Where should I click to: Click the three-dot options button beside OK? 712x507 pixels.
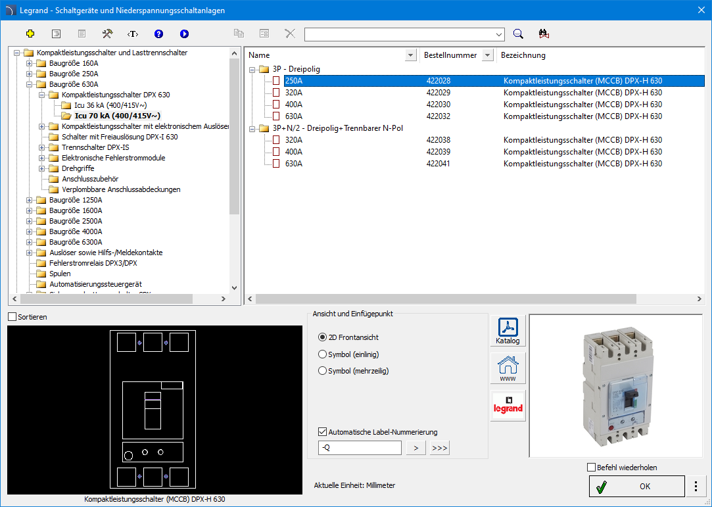pos(696,487)
